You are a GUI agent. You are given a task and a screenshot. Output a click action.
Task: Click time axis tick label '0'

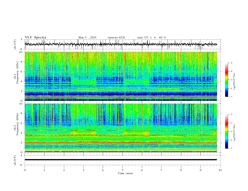click(25, 170)
